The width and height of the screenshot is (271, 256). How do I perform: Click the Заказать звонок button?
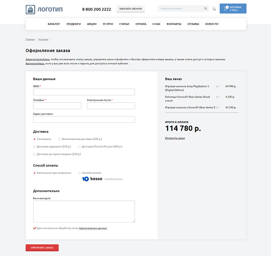coord(130,9)
